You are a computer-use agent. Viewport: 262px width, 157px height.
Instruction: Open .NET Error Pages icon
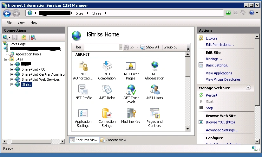click(x=131, y=70)
